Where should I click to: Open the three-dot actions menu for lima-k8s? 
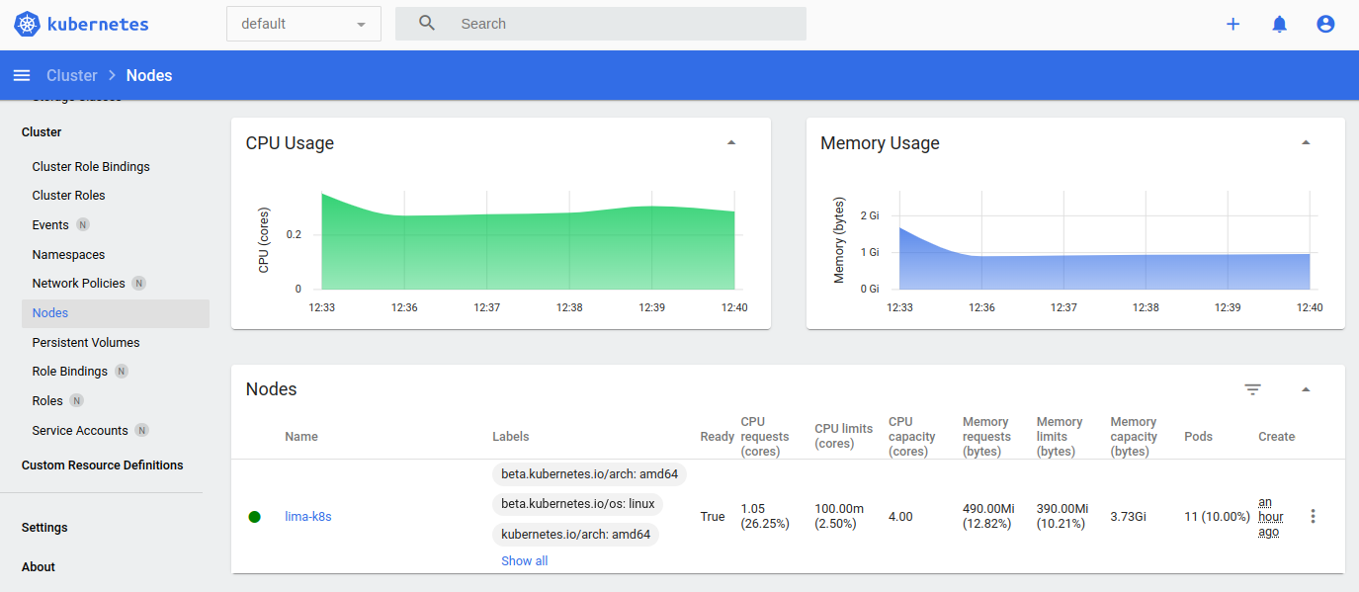(1313, 515)
